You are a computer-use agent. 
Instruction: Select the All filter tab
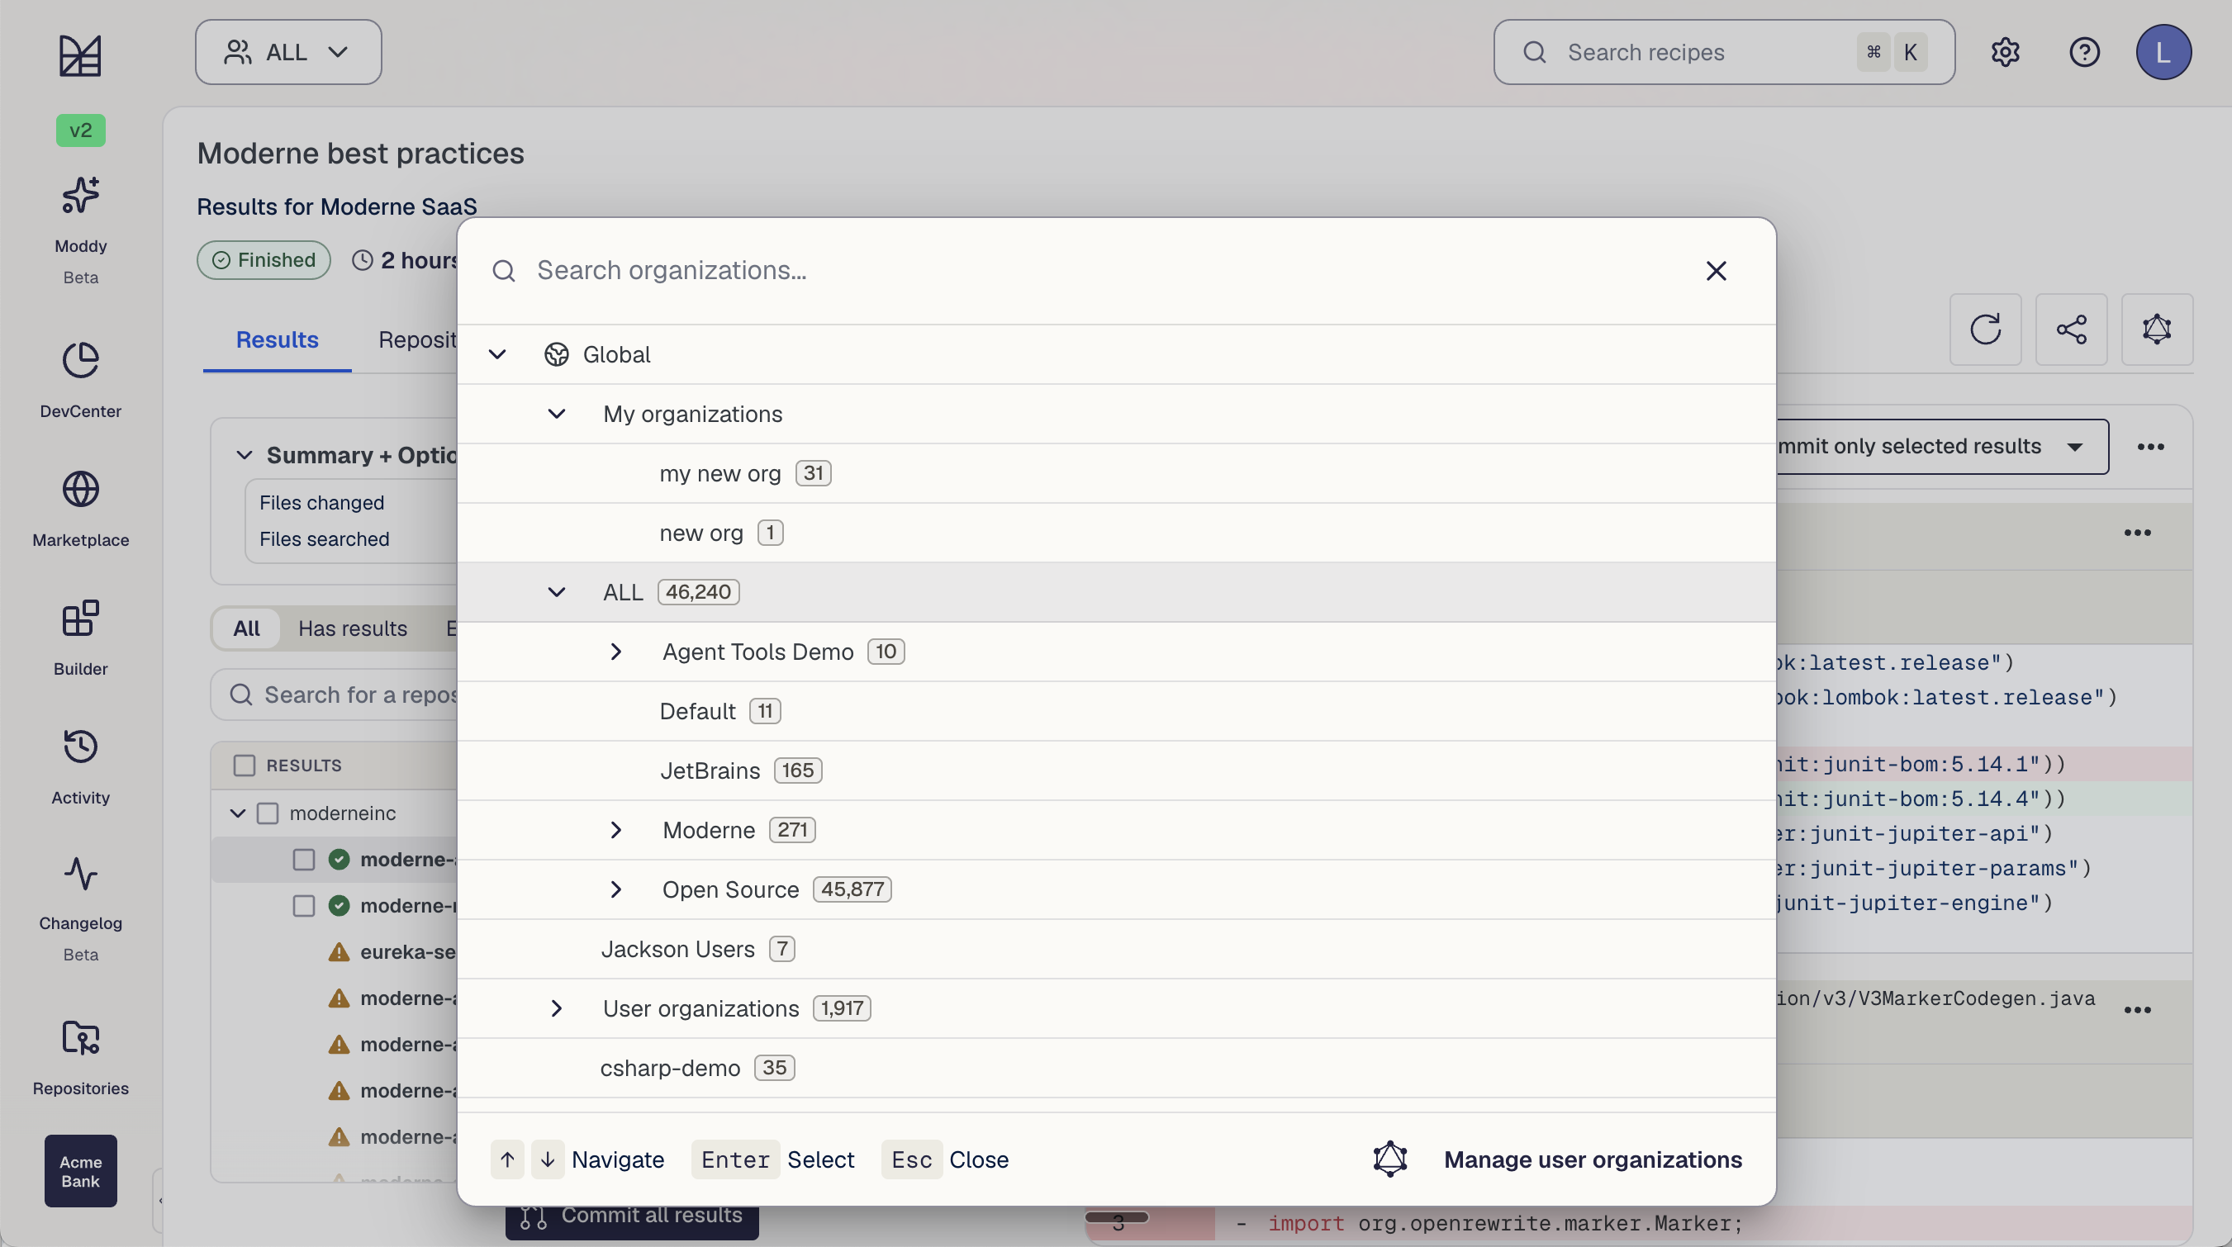[247, 628]
